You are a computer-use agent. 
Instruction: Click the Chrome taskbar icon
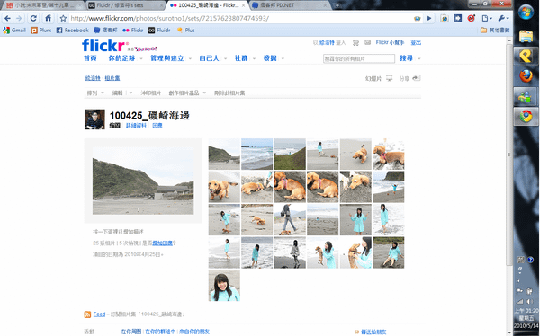click(x=526, y=117)
